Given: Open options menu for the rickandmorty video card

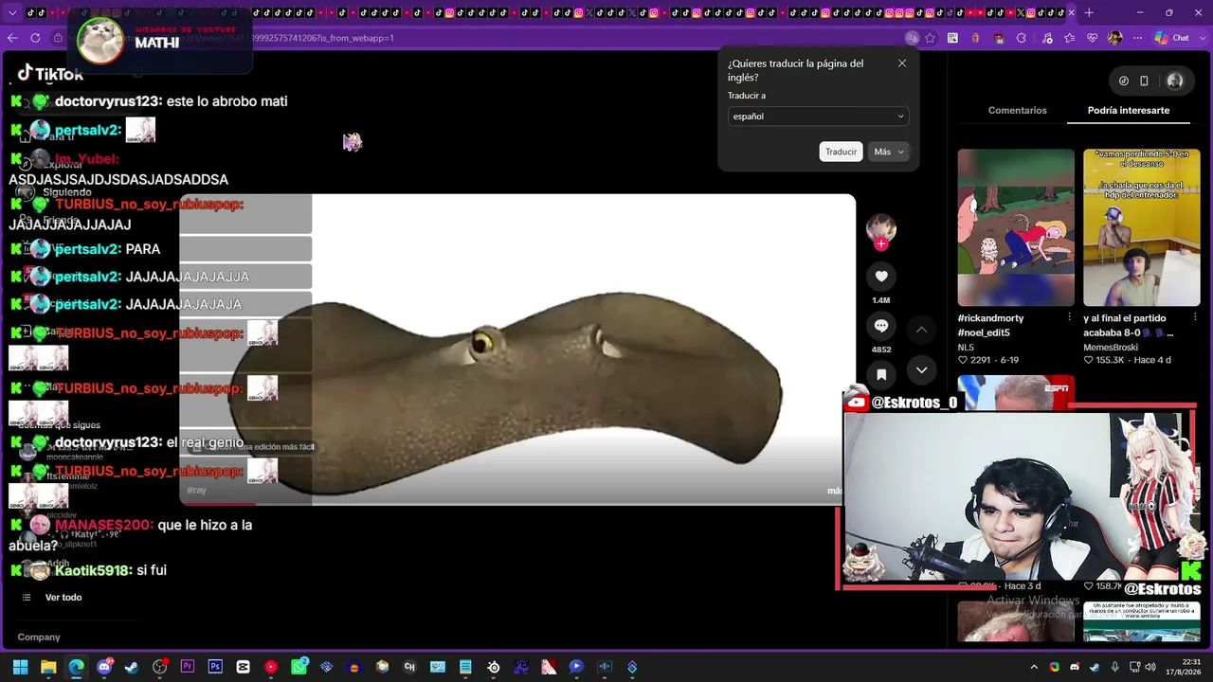Looking at the screenshot, I should click(1069, 317).
